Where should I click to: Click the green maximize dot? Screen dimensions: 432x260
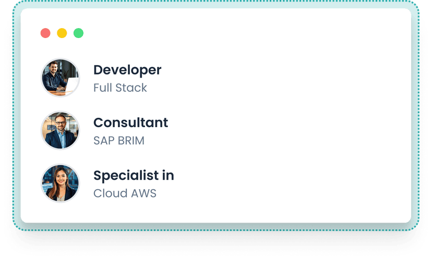[78, 33]
